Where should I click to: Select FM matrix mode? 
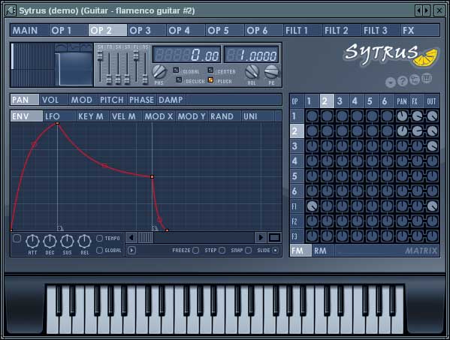click(301, 251)
